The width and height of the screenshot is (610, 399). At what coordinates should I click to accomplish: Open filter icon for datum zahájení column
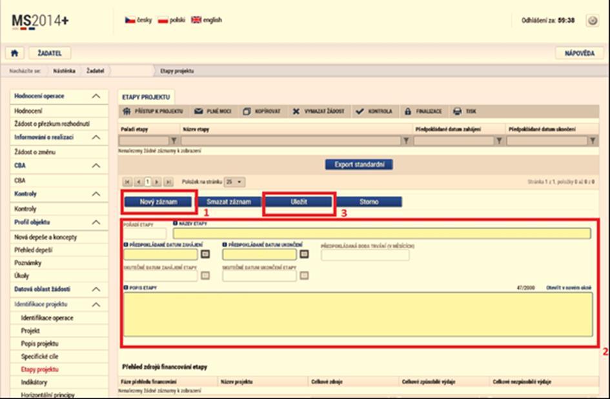(x=499, y=141)
